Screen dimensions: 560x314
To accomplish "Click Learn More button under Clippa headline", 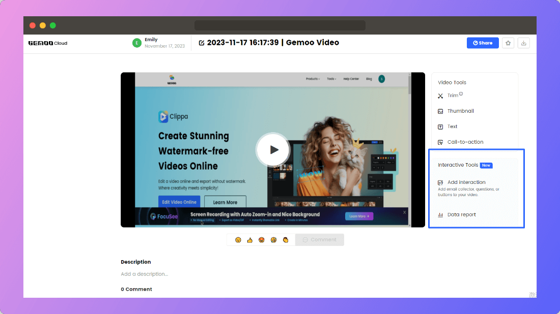I will 225,202.
